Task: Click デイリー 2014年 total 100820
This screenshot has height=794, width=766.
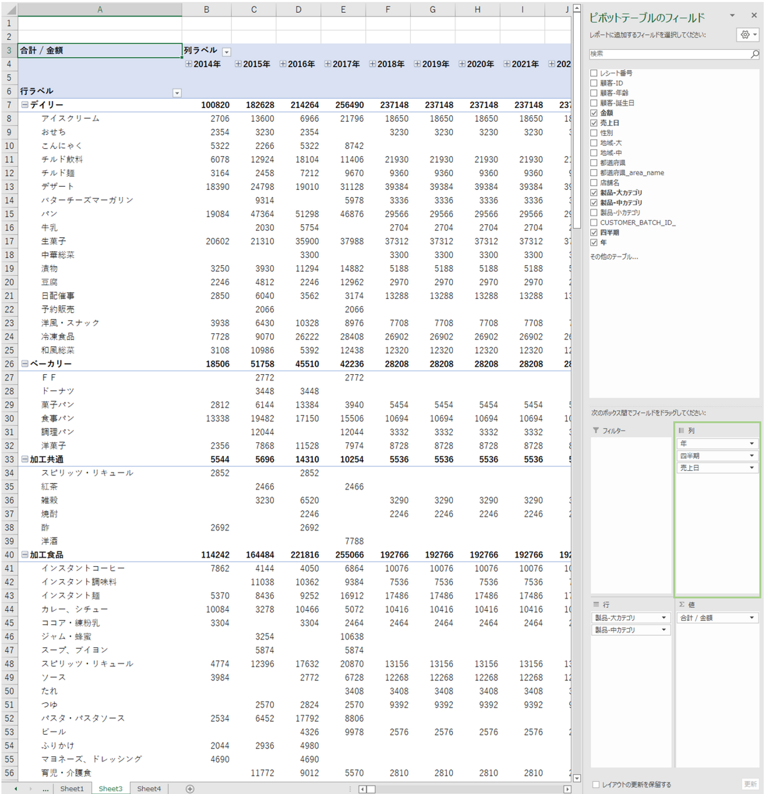Action: [215, 105]
